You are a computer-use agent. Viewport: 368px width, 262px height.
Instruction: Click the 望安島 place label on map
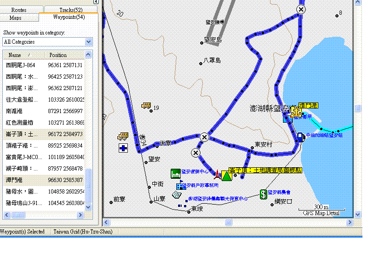click(213, 40)
